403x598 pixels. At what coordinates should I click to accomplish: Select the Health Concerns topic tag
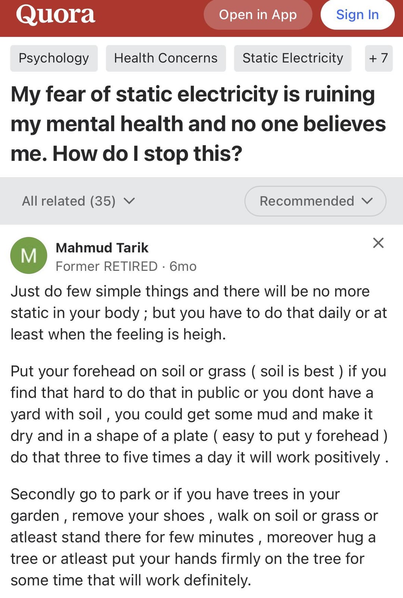point(166,58)
